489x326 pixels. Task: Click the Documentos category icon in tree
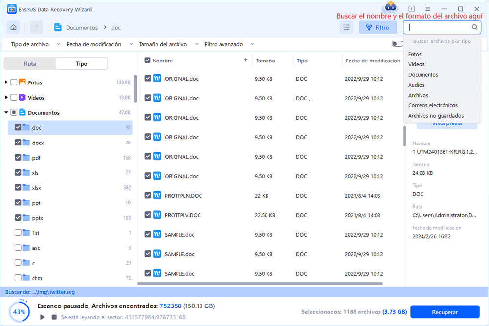coord(22,112)
